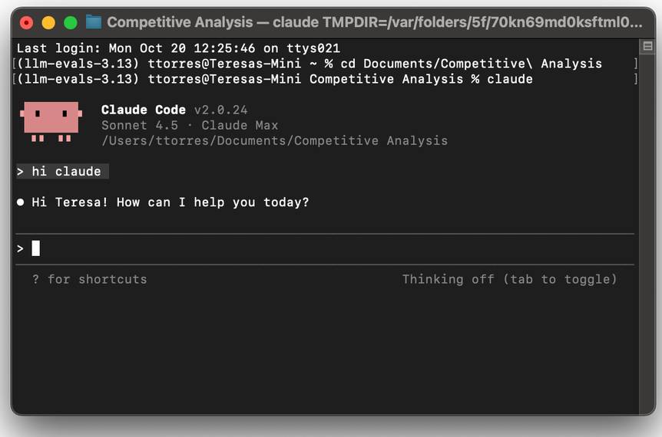Minimize the terminal using yellow button
Screen dimensions: 662x437
pos(48,22)
